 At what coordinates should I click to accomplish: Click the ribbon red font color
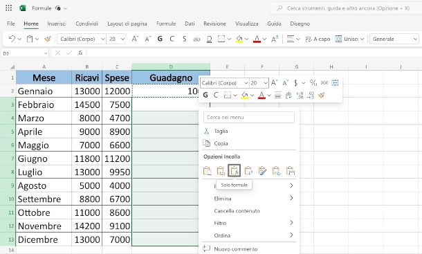[x=257, y=39]
